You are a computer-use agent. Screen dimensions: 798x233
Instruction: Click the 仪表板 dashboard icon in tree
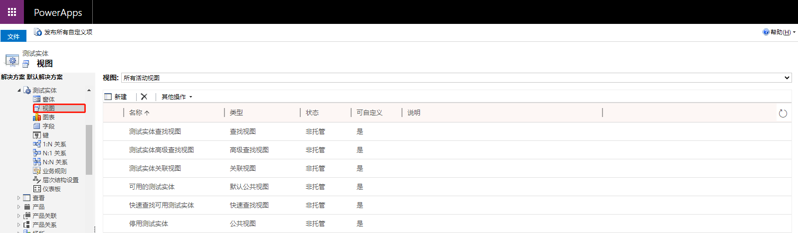click(37, 189)
